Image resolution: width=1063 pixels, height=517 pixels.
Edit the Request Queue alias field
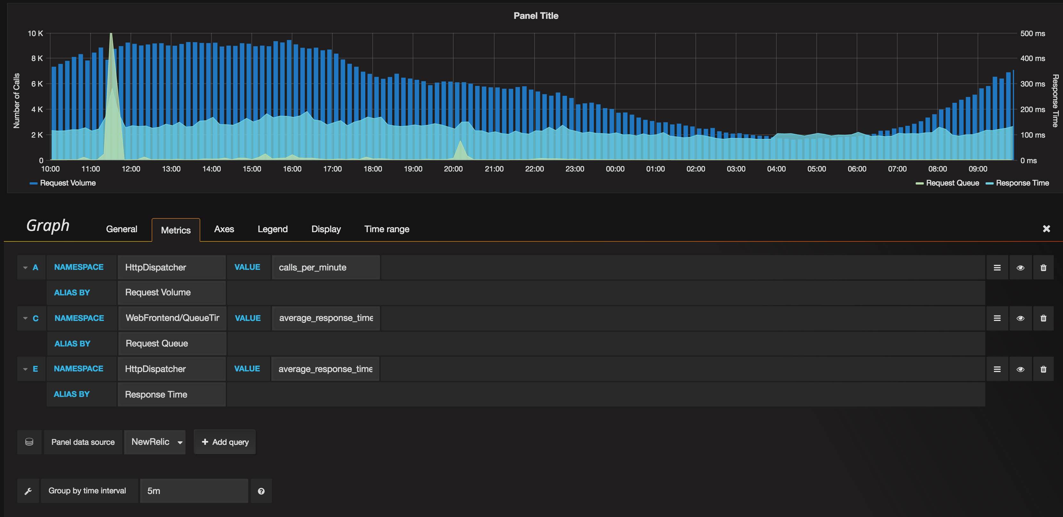172,344
